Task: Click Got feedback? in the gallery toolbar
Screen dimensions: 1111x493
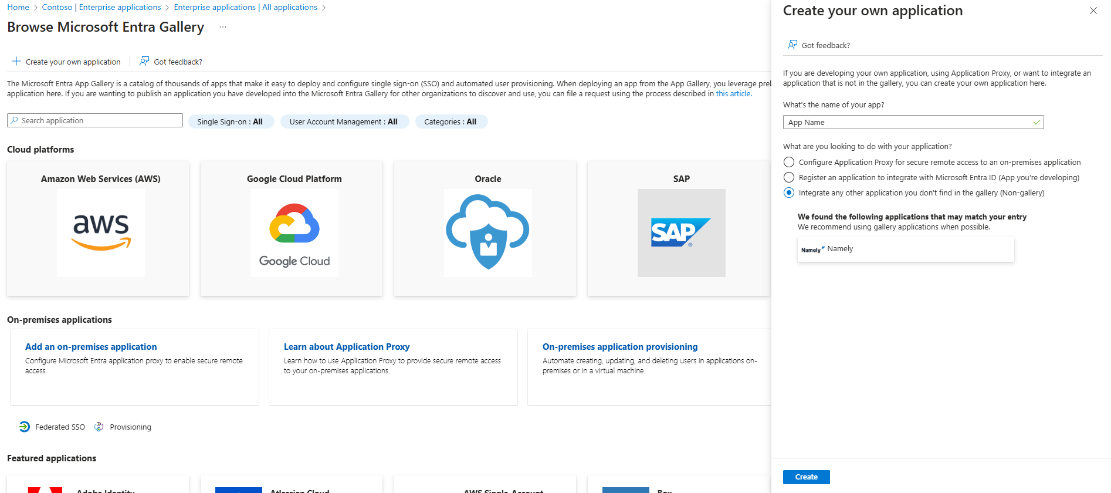Action: (x=171, y=62)
